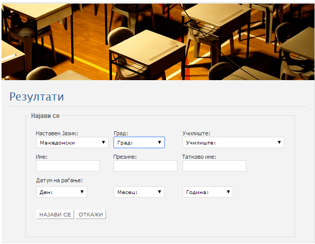Screen dimensions: 315x244
Task: Open the Училиште school dropdown
Action: 233,142
